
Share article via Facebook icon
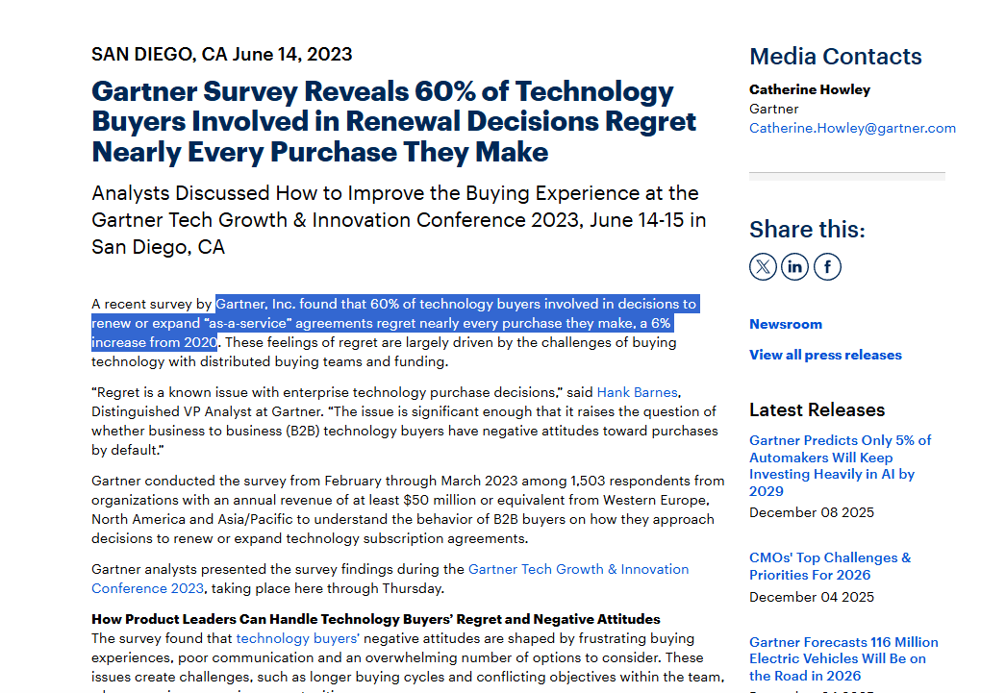(x=828, y=266)
